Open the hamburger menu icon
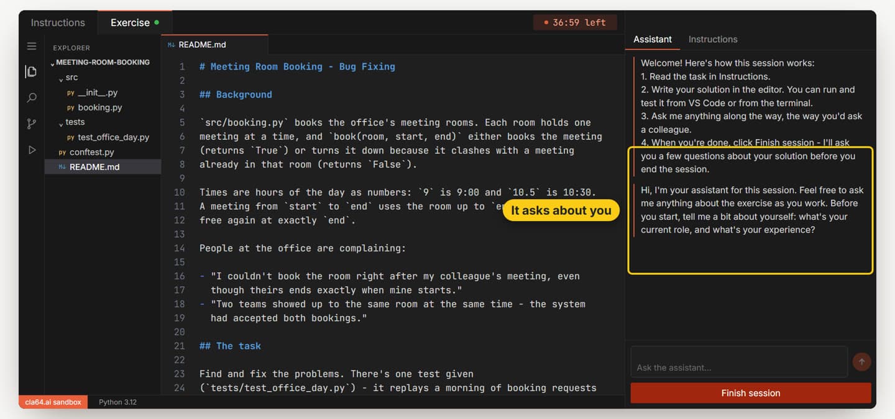 32,46
